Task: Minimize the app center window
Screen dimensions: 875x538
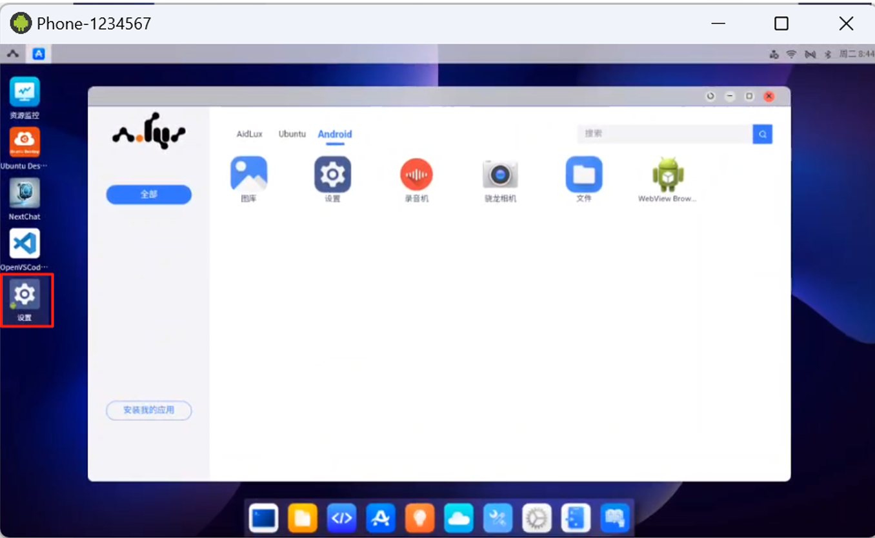Action: tap(730, 96)
